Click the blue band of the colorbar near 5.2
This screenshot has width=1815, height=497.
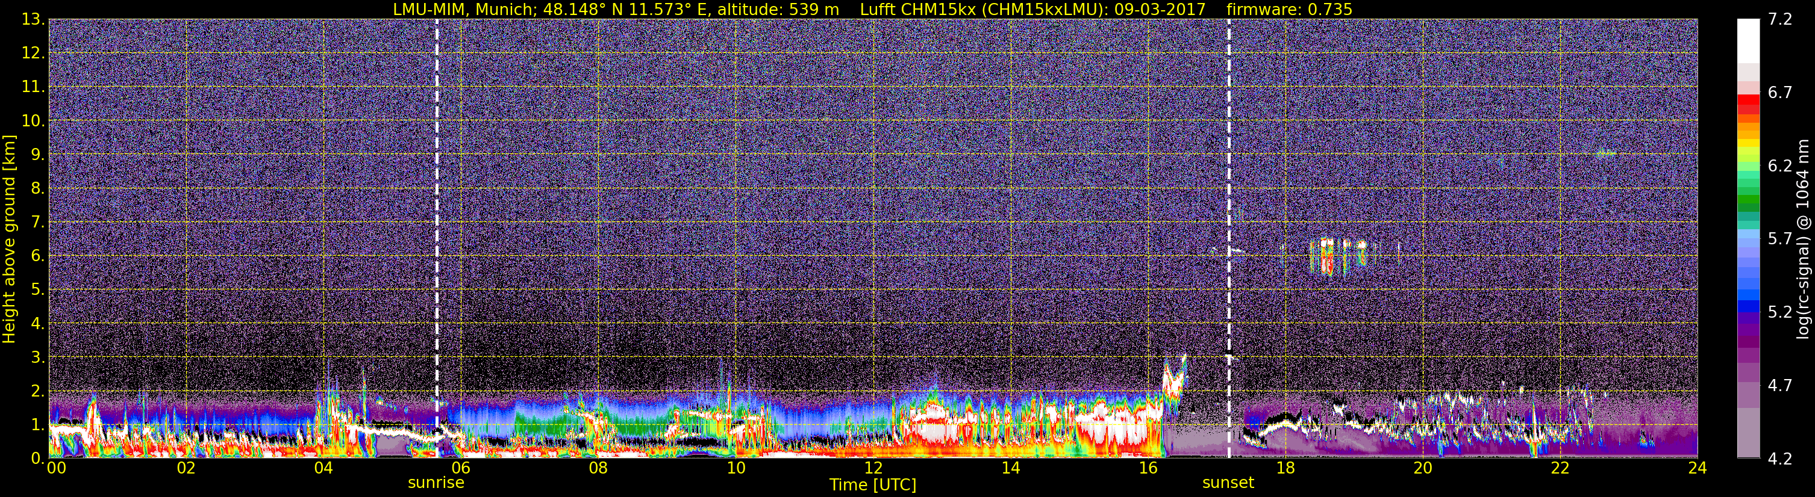pos(1748,306)
